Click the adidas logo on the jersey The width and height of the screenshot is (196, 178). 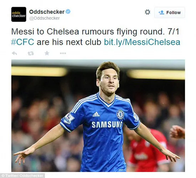click(x=96, y=114)
